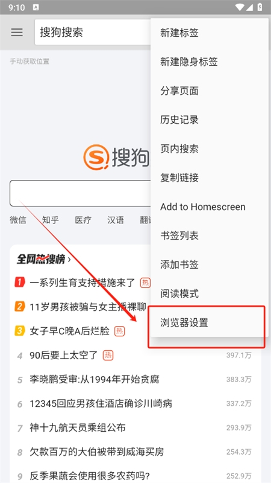This screenshot has width=271, height=483.
Task: Choose Add to Homescreen option
Action: coord(209,206)
